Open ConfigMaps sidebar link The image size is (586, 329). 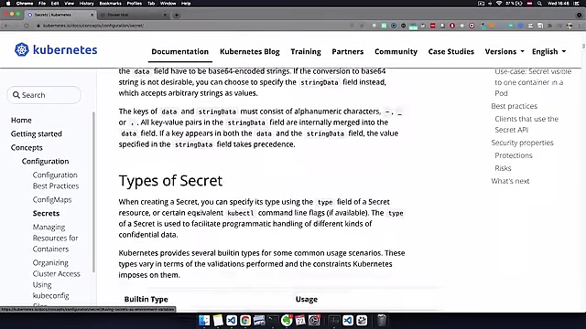pos(52,199)
